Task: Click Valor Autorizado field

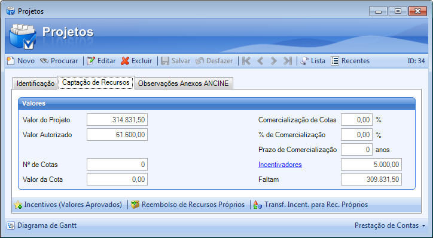Action: 117,135
